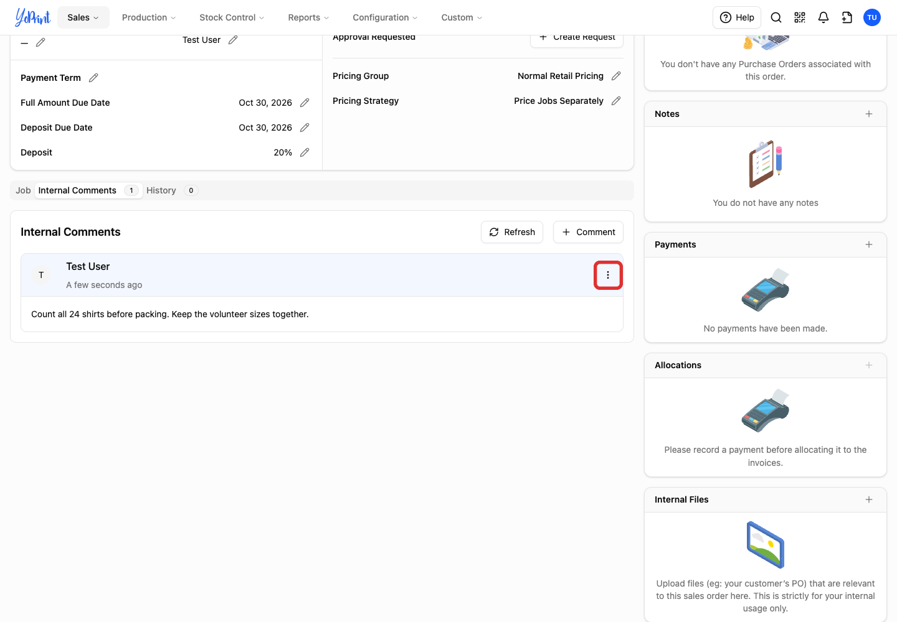Click the pencil next to the dash value
897x622 pixels.
click(x=40, y=42)
